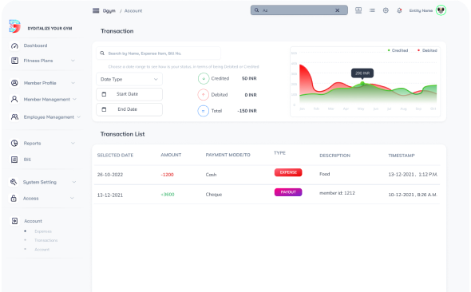Click the Reports pie chart icon

tap(14, 143)
